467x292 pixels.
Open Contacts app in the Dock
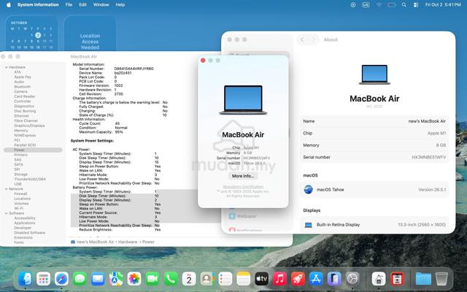[207, 279]
